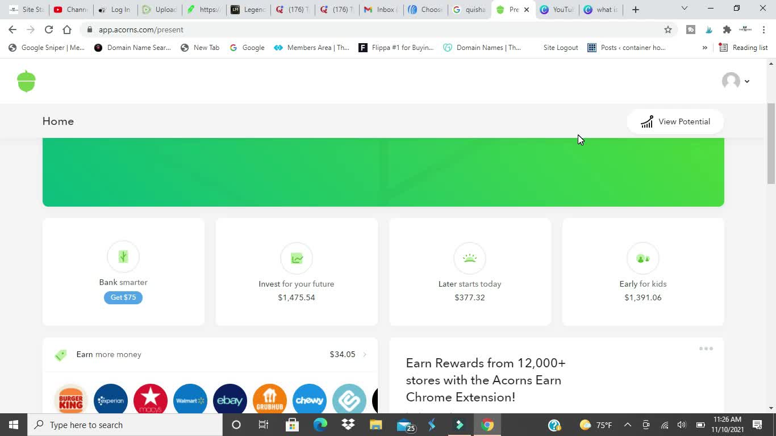Click Earn Rewards from 12,000+ stores heading
Image resolution: width=776 pixels, height=436 pixels.
pos(486,380)
